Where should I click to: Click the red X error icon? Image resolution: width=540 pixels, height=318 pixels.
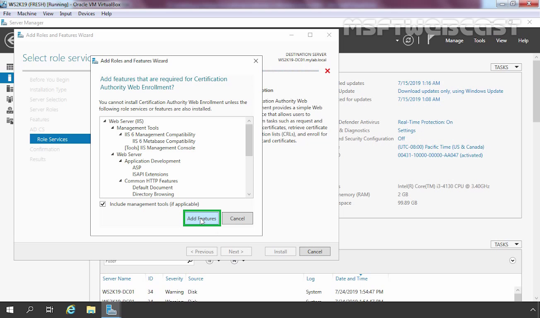click(327, 71)
